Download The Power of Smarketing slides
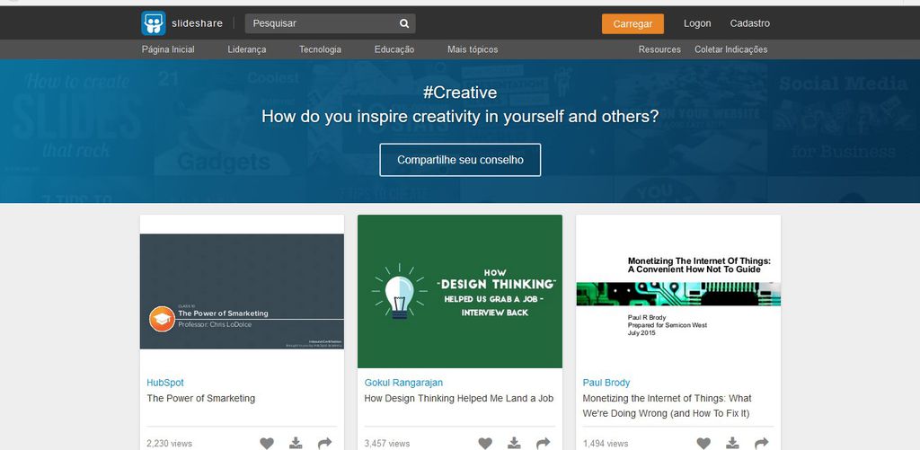920x450 pixels. pyautogui.click(x=296, y=443)
